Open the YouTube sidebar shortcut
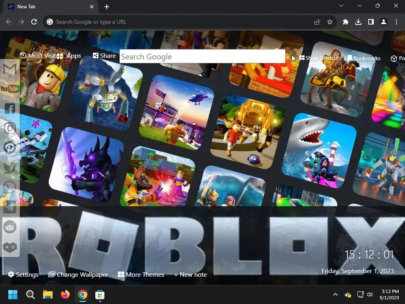This screenshot has width=405, height=304. coord(10,89)
